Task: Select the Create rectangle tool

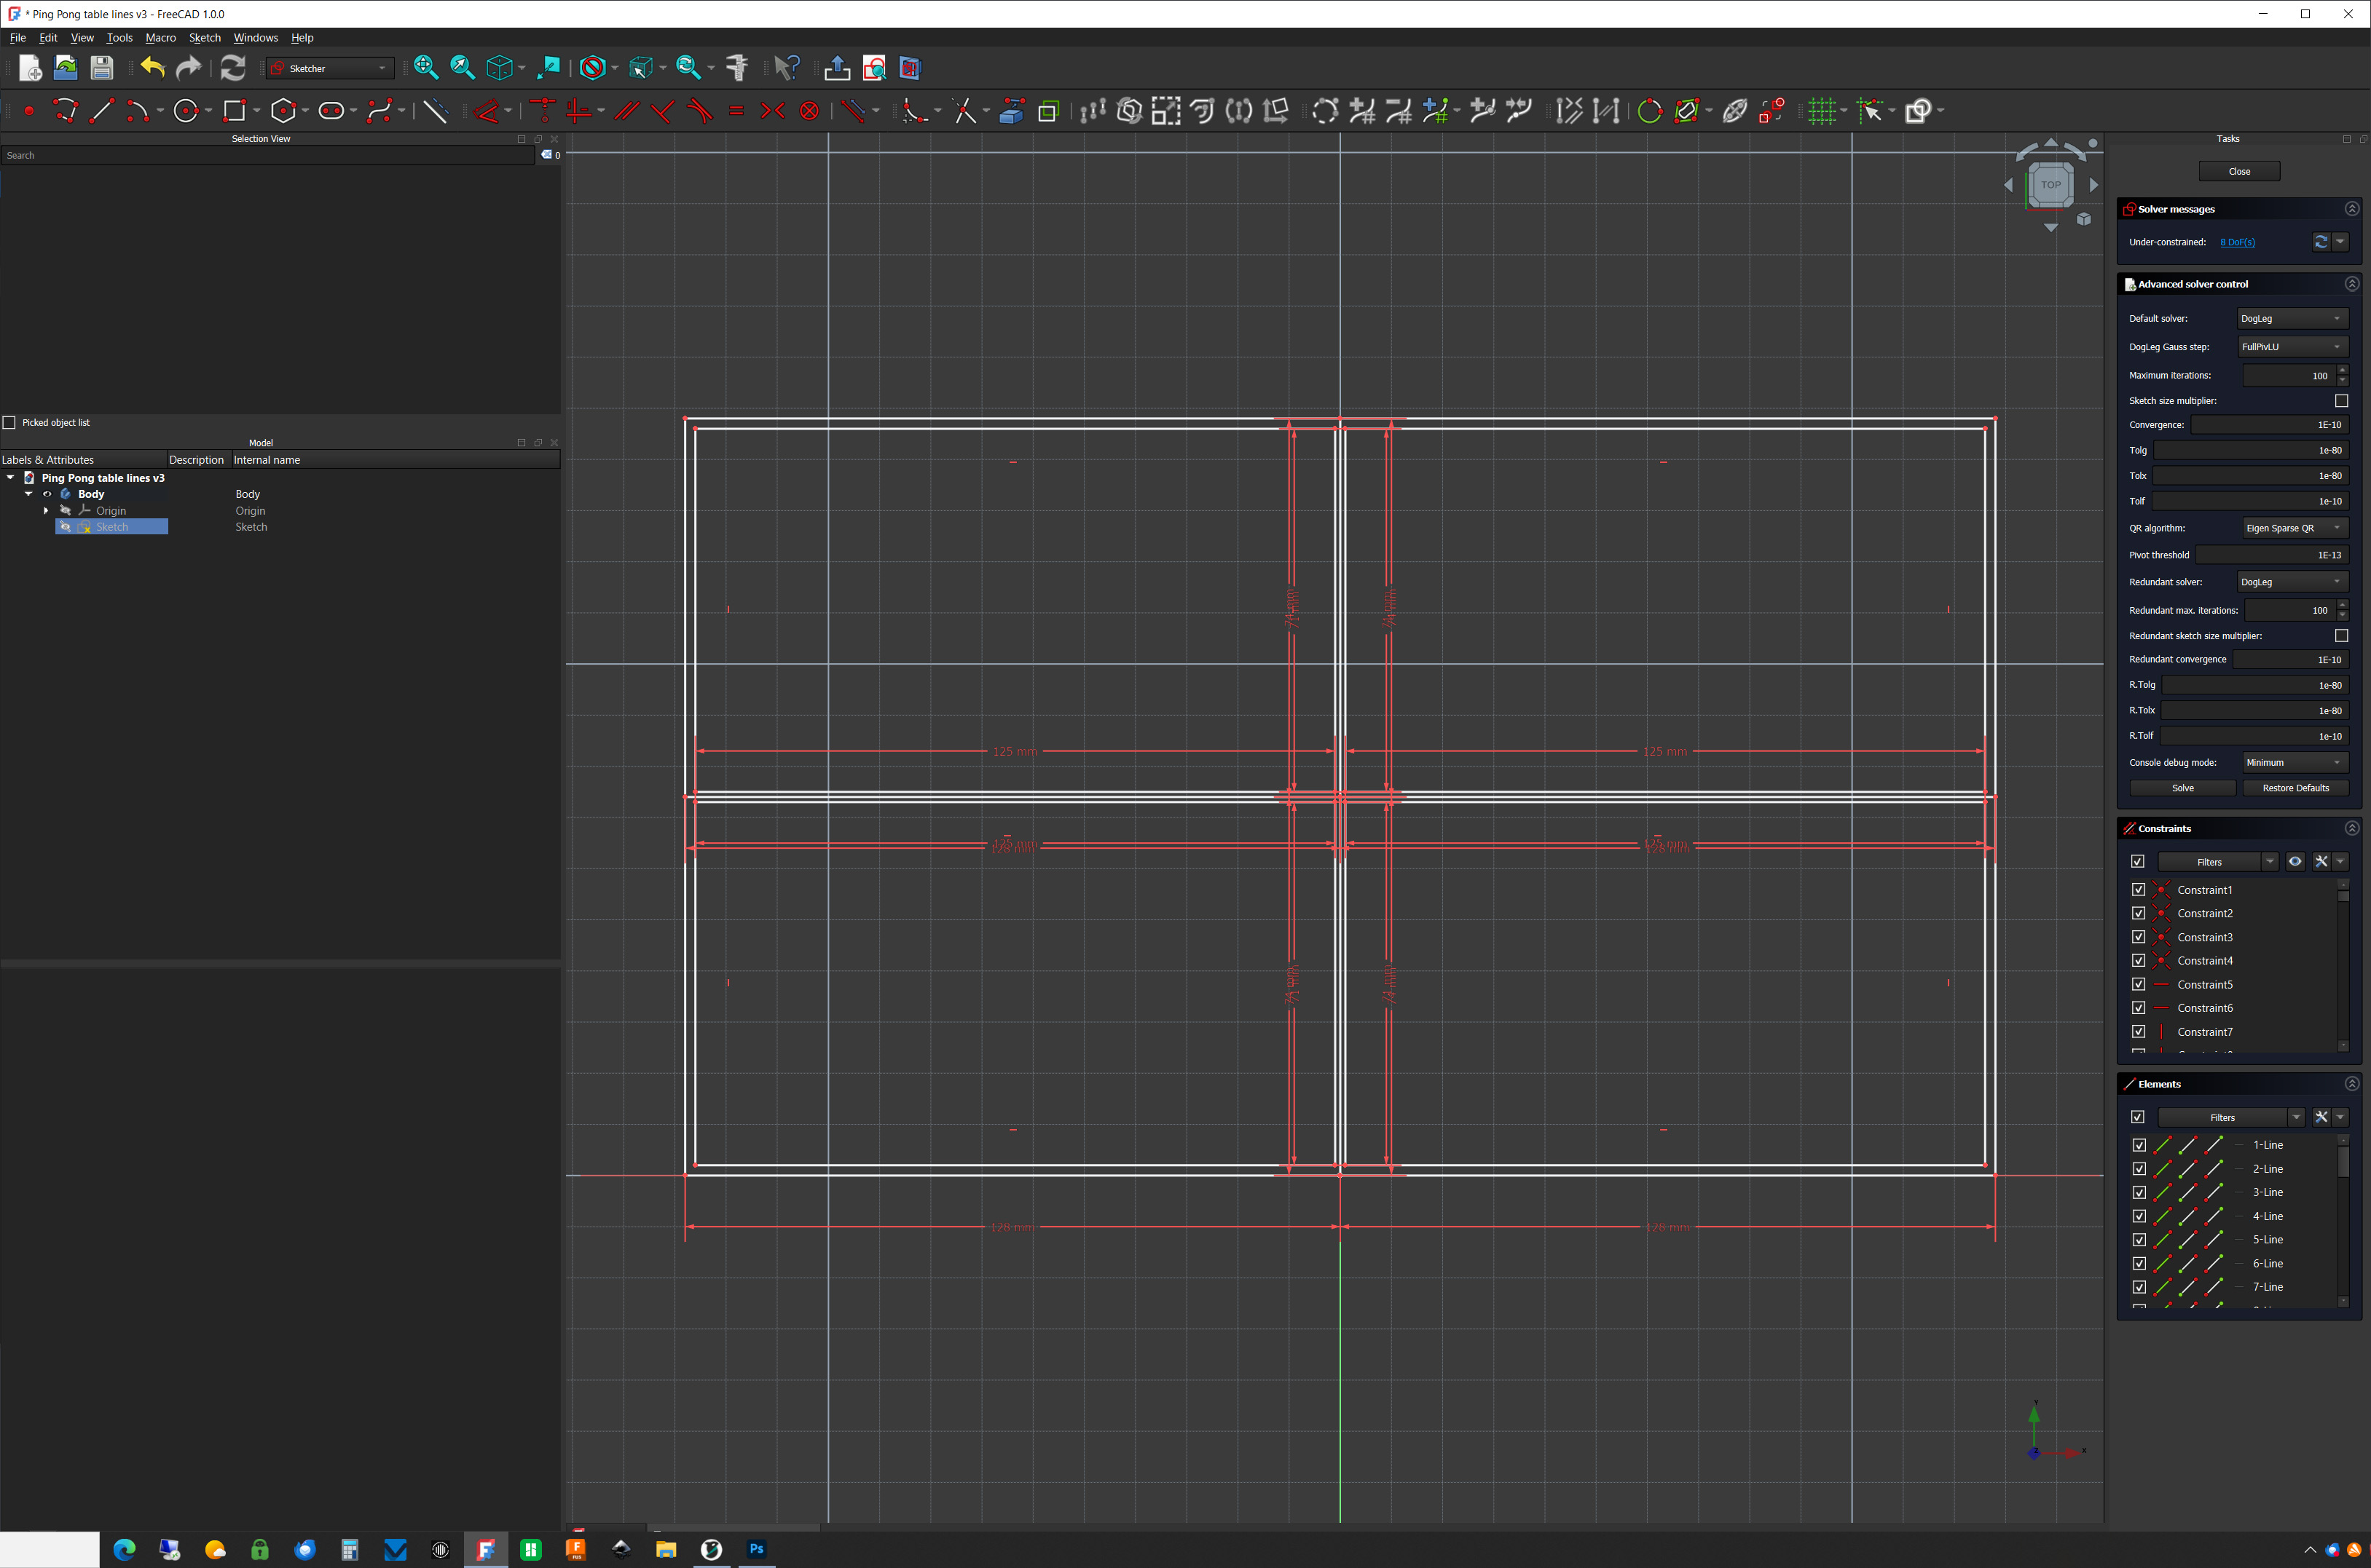Action: (x=236, y=111)
